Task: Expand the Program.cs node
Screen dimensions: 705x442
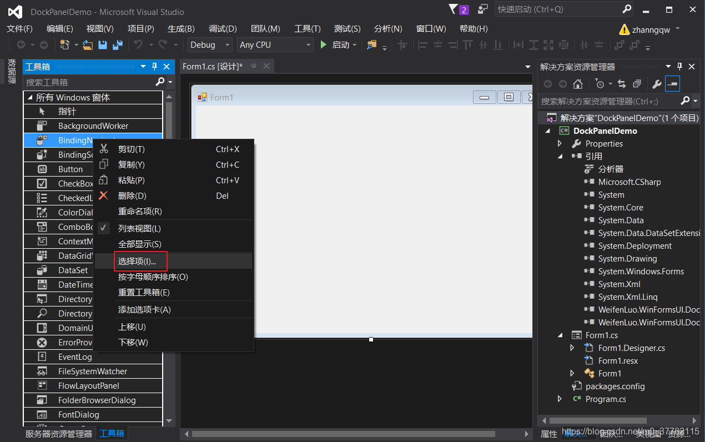Action: 560,399
